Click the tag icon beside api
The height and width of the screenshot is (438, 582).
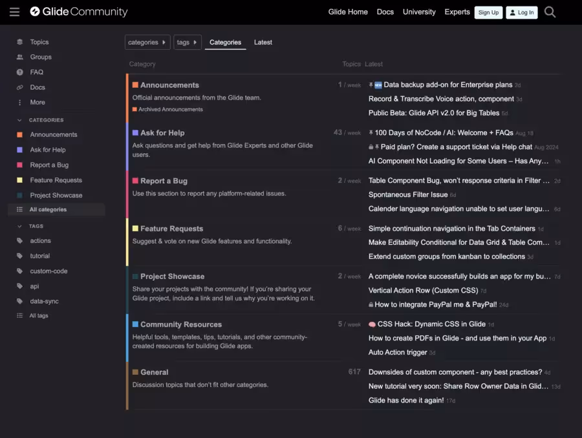[19, 286]
